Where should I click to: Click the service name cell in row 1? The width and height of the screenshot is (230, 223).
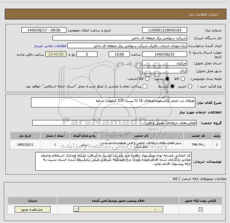click(141, 145)
